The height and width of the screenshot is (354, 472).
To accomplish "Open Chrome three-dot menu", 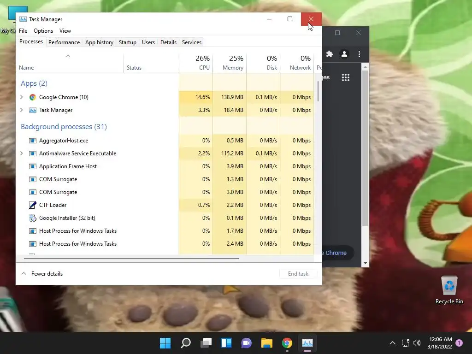I will click(359, 54).
